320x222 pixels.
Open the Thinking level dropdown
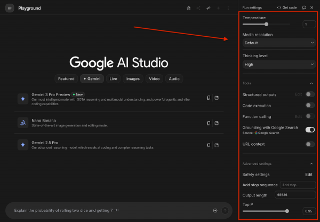click(279, 65)
